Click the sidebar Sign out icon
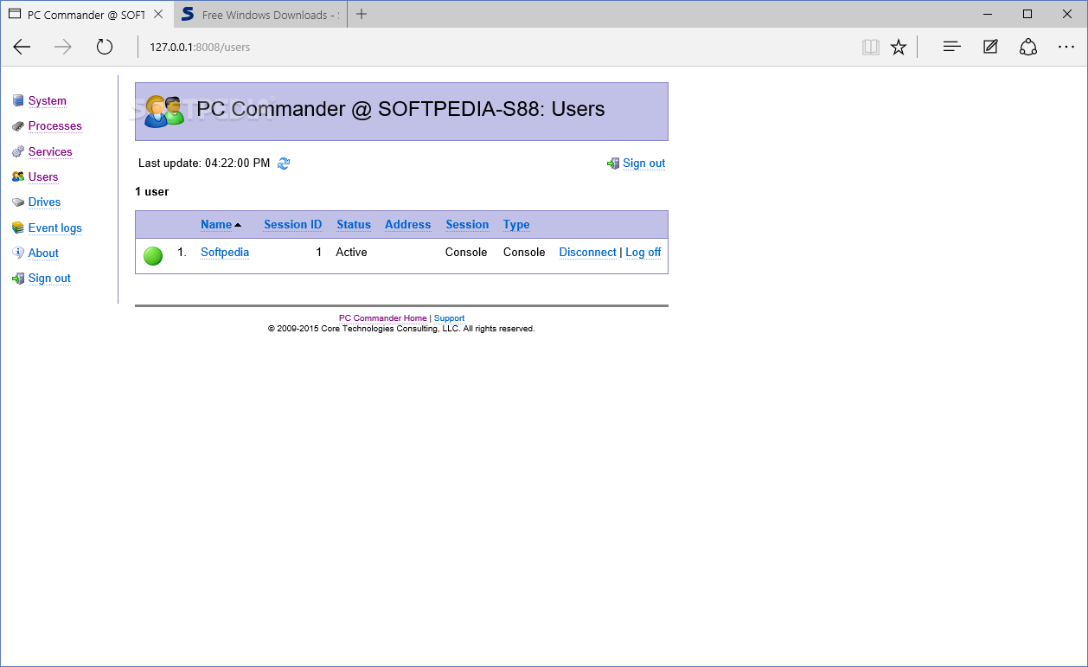1088x667 pixels. click(x=18, y=279)
